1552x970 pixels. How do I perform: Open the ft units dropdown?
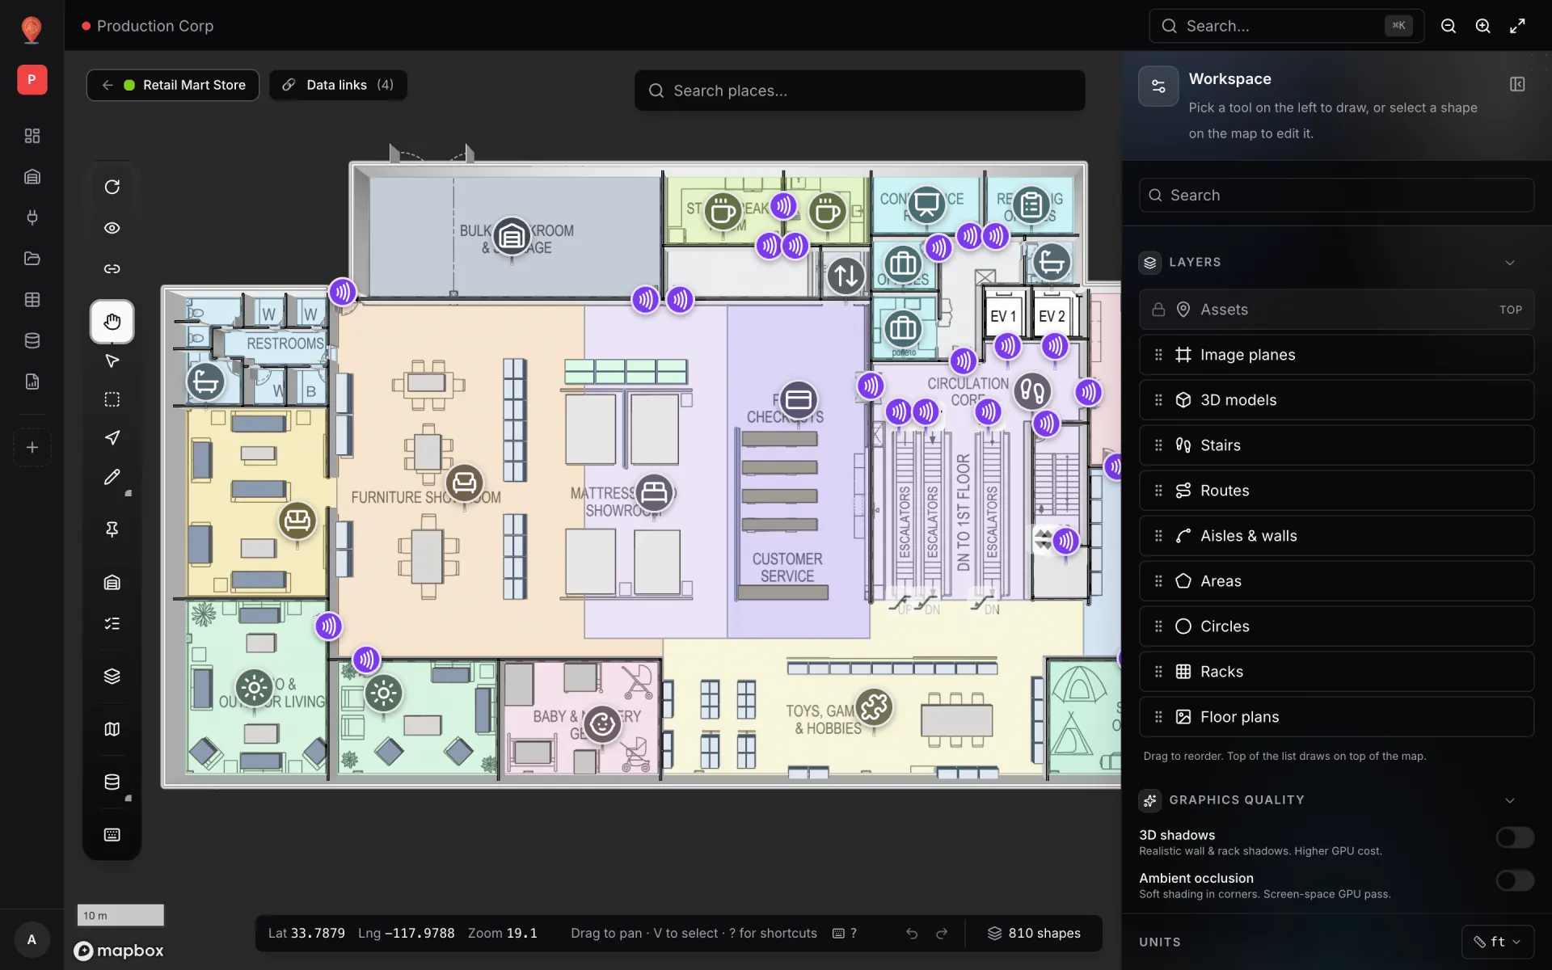click(1497, 942)
